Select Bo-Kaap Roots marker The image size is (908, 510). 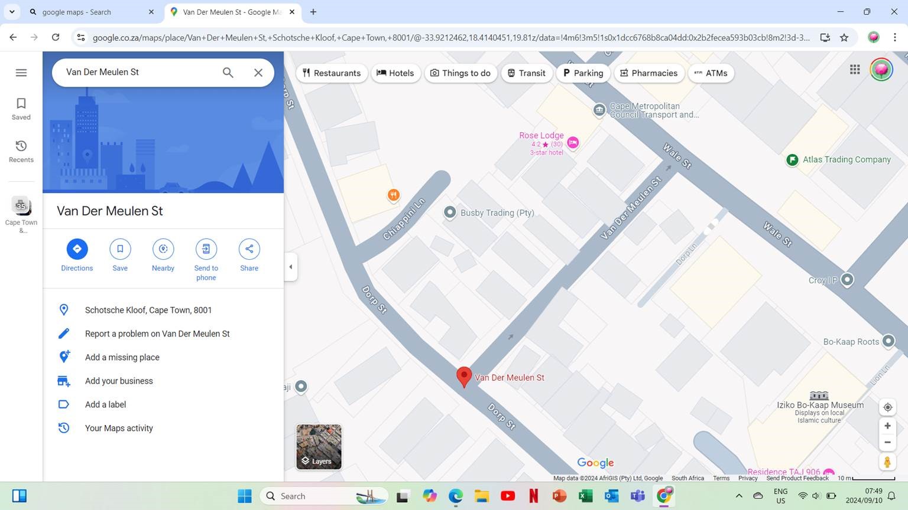point(888,341)
